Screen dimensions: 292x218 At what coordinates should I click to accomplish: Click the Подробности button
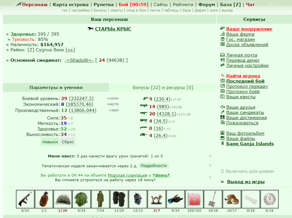pyautogui.click(x=154, y=166)
